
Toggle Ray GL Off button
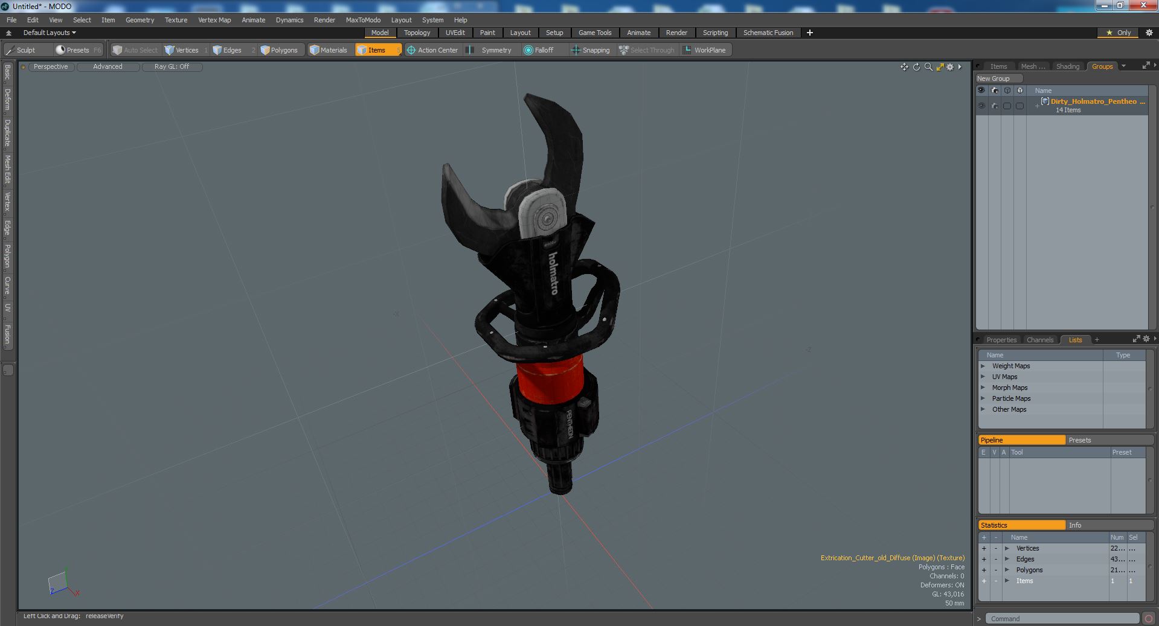click(172, 66)
